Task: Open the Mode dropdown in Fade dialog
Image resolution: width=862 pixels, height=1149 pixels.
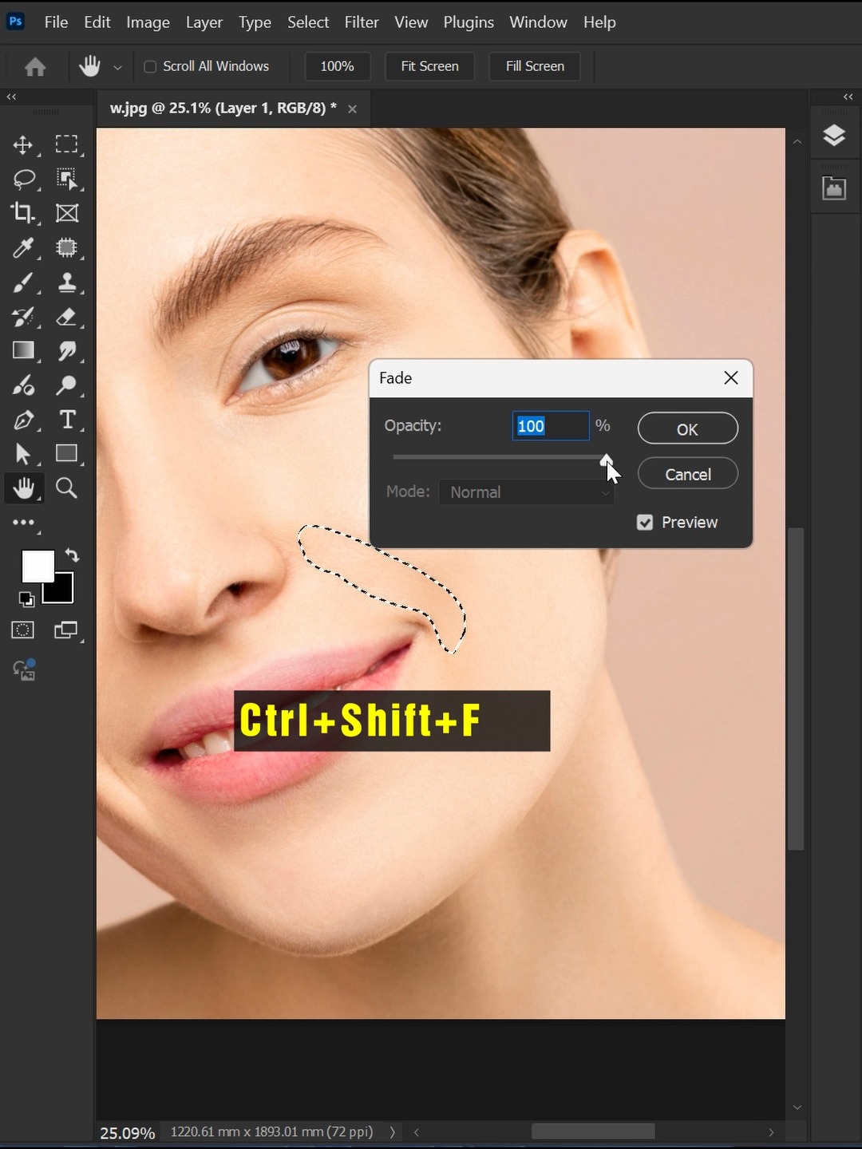Action: point(527,492)
